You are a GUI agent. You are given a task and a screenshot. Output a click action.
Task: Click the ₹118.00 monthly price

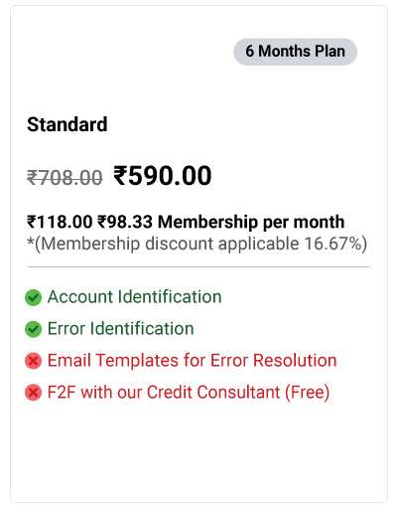pos(60,222)
